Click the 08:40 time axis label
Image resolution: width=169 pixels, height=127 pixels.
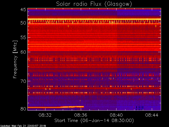pyautogui.click(x=116, y=115)
